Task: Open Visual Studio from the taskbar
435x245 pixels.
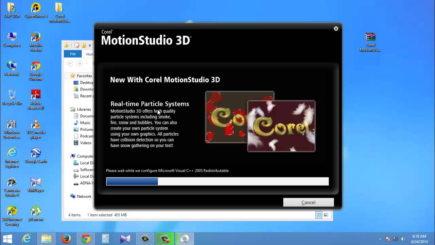Action: coord(125,239)
